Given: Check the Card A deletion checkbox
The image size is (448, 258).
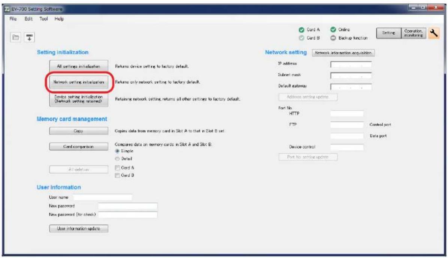Looking at the screenshot, I should (117, 168).
